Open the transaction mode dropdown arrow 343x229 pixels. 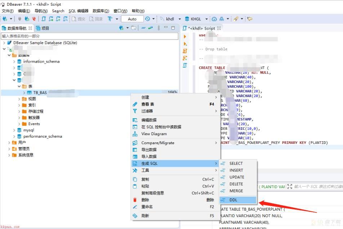(x=117, y=19)
